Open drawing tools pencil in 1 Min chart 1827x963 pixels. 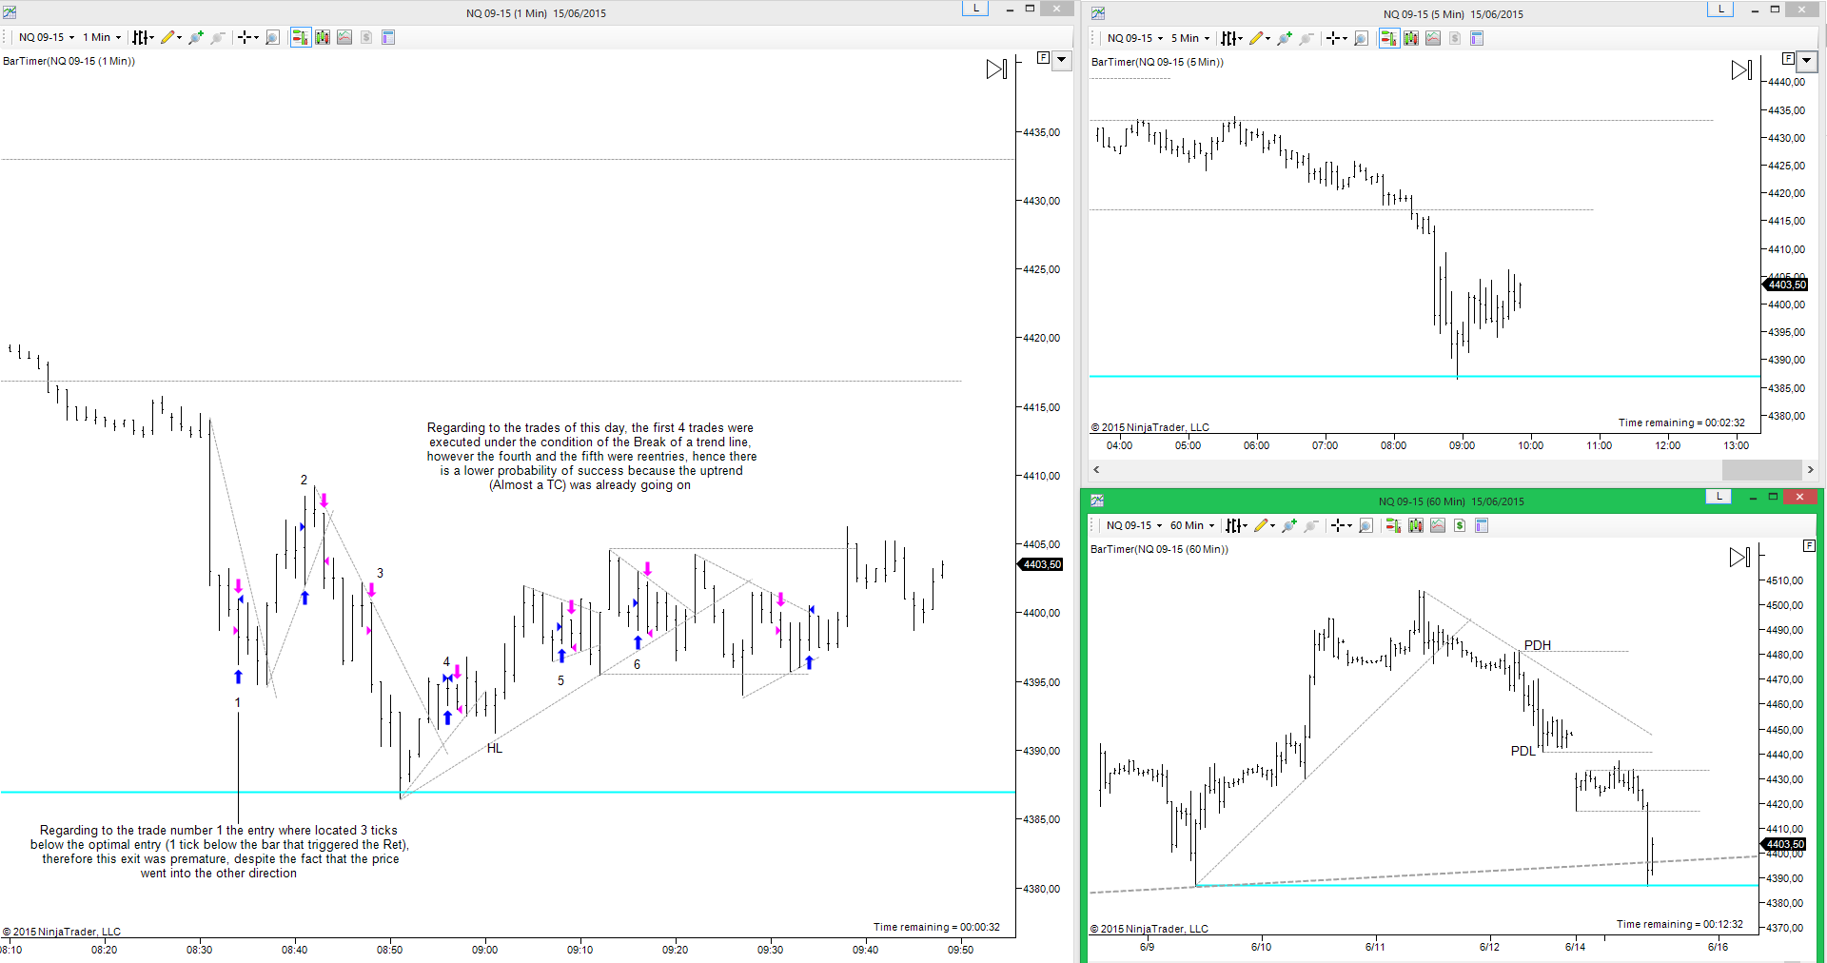point(170,37)
